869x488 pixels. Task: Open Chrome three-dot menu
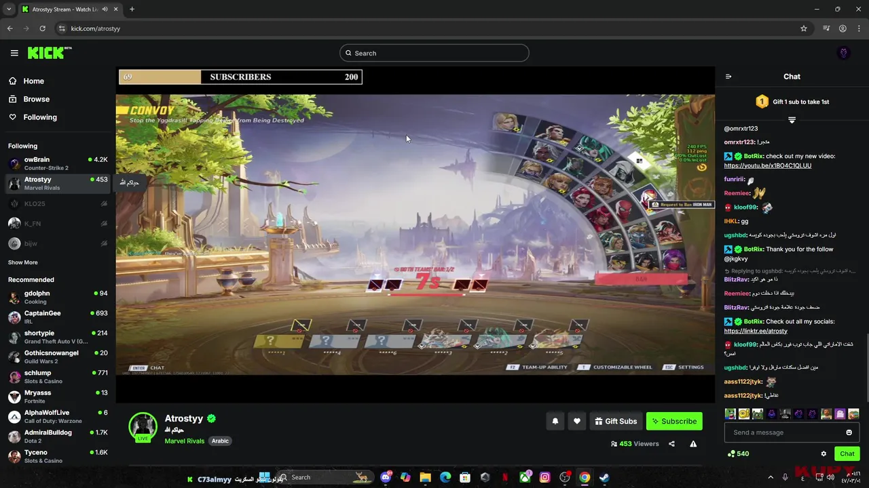pyautogui.click(x=859, y=28)
